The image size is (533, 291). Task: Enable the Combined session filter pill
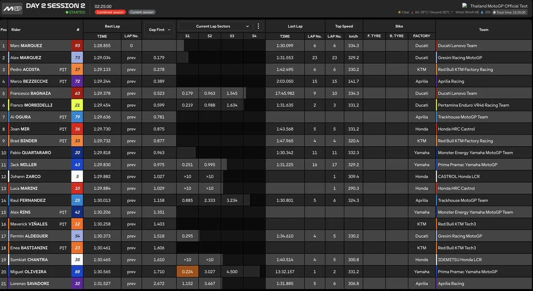[x=110, y=12]
